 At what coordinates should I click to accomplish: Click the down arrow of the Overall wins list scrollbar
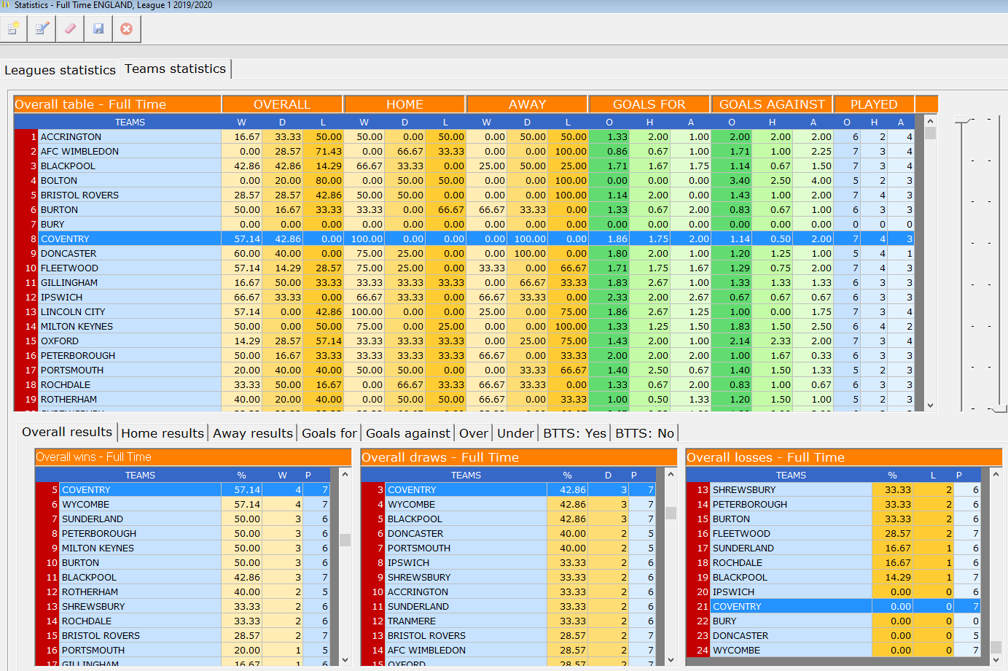pos(345,659)
